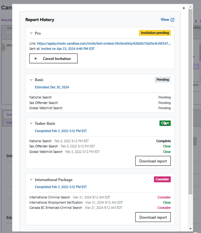Click the View link text
This screenshot has width=201, height=233.
pyautogui.click(x=165, y=20)
